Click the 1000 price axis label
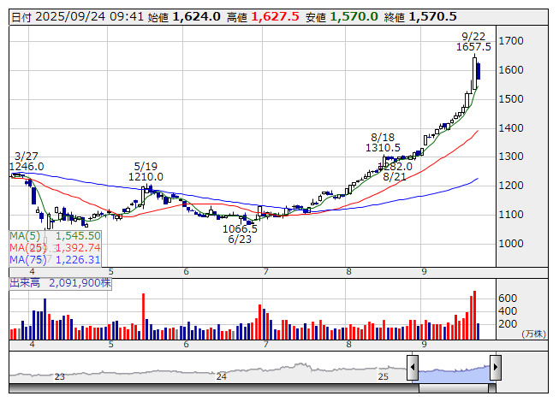 click(x=511, y=244)
